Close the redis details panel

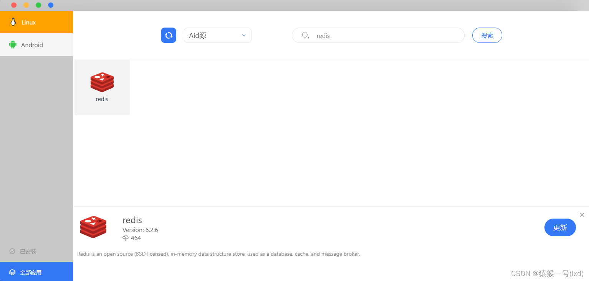tap(582, 215)
